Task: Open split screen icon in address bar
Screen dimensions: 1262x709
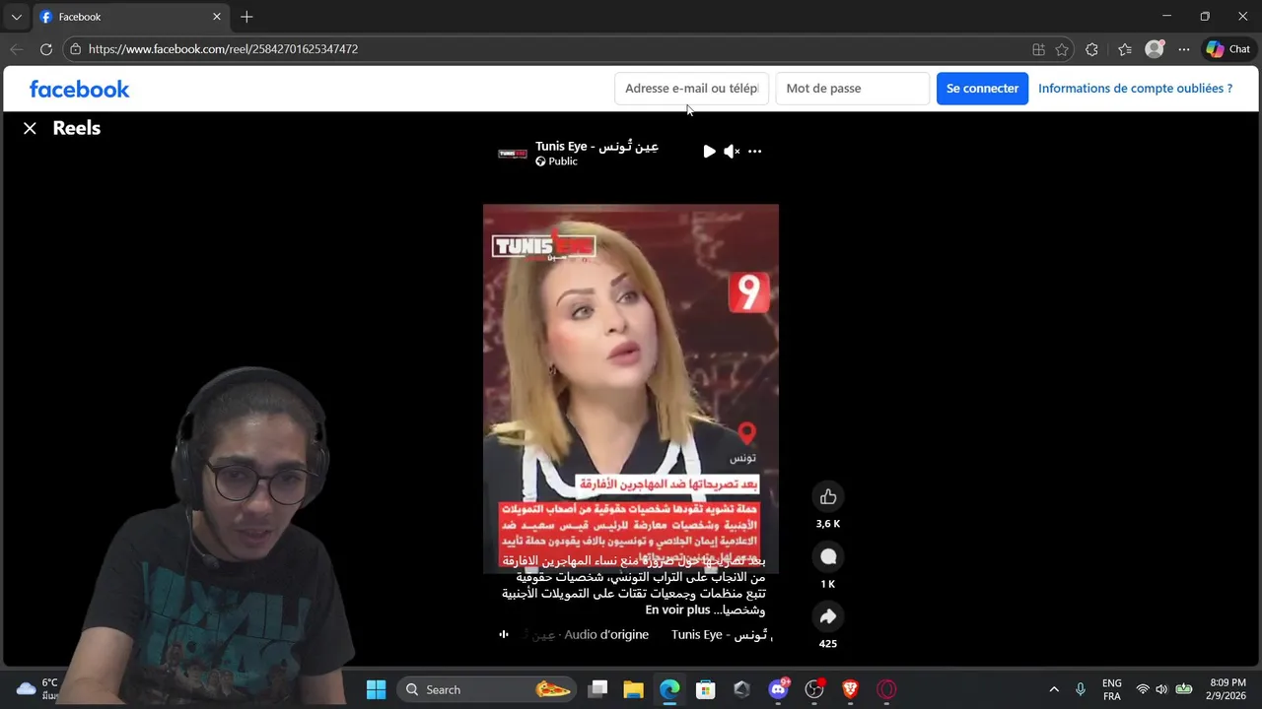Action: [x=1038, y=49]
